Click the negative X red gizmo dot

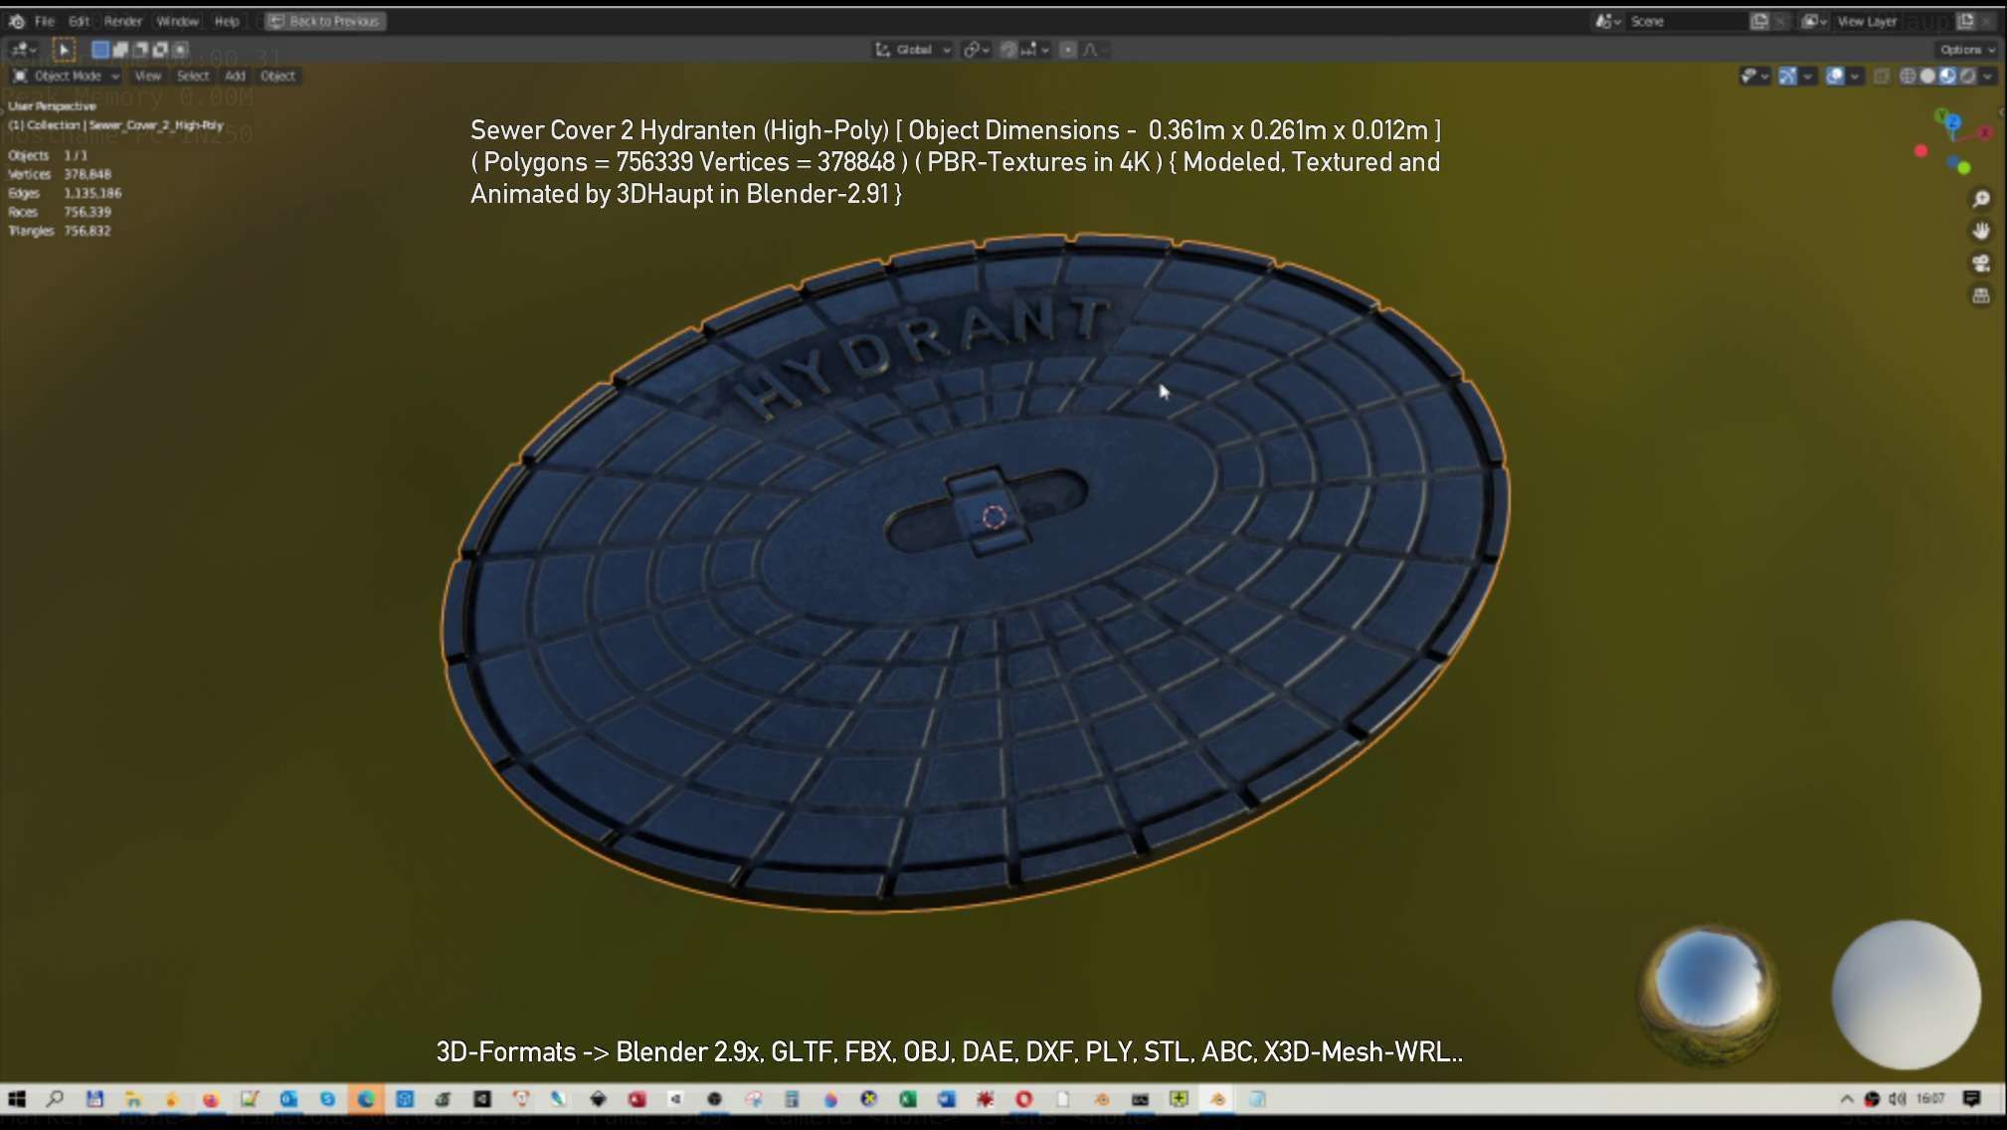tap(1920, 151)
